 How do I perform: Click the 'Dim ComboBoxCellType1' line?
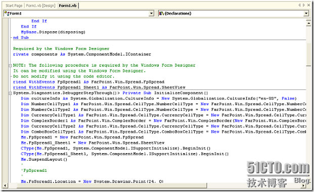(x=164, y=132)
